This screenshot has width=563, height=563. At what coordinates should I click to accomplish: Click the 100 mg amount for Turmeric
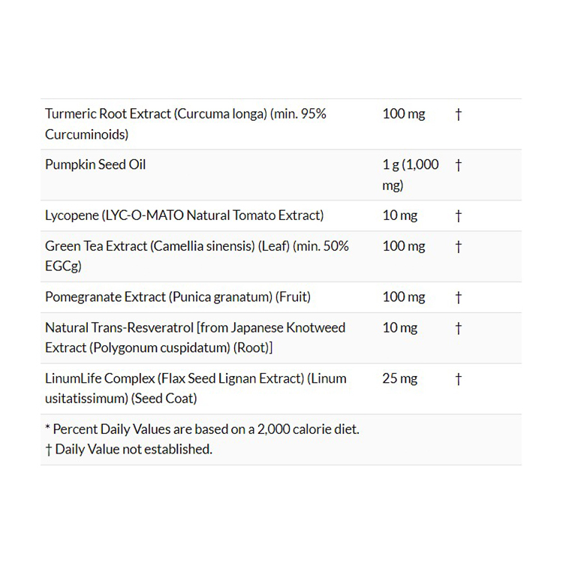click(404, 114)
